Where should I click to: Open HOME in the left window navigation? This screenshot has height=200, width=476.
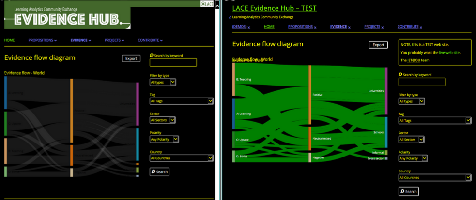coord(9,40)
